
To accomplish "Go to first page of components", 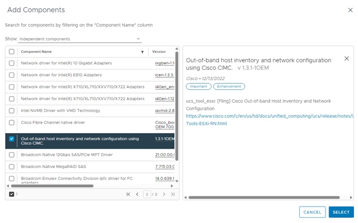I will point(128,194).
